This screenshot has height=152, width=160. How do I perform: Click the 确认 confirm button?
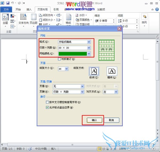click(x=94, y=120)
